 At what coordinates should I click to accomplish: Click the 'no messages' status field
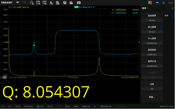[121, 106]
